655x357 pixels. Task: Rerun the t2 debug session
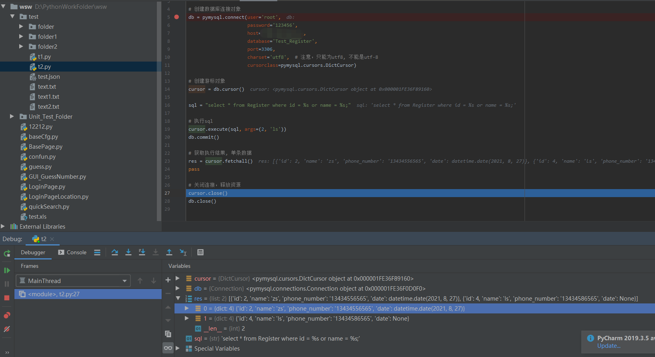7,253
